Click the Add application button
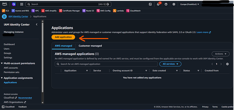 click(63, 37)
